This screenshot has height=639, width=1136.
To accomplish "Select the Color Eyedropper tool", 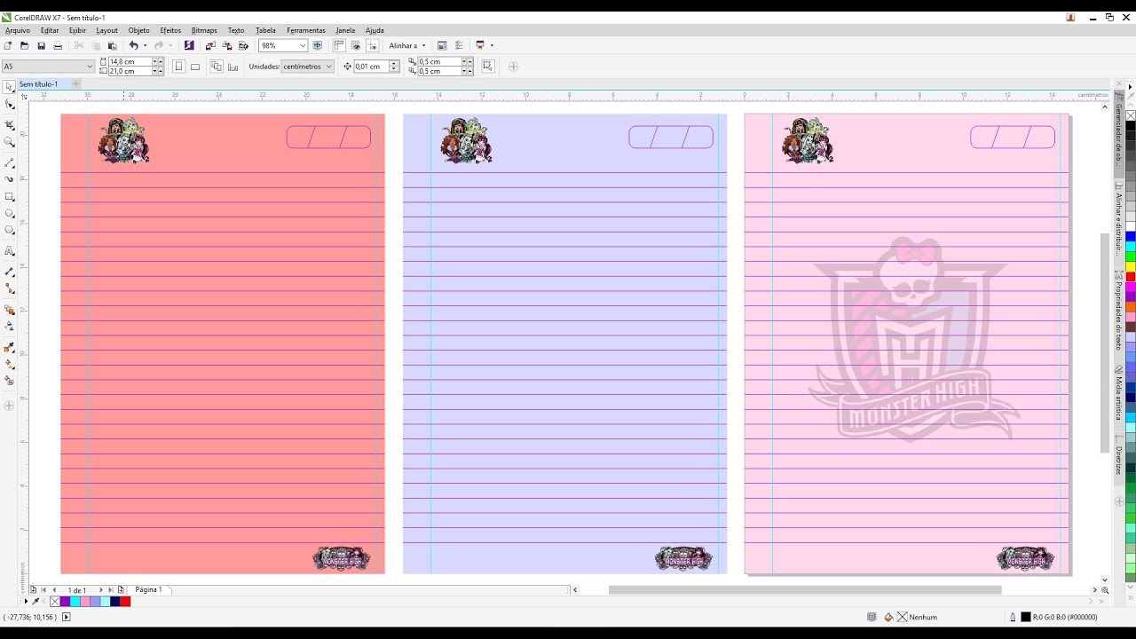I will coord(10,347).
